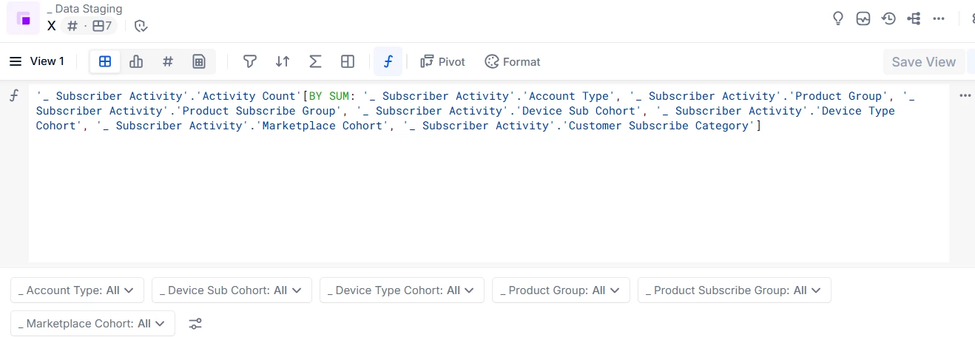Open the View 1 hamburger menu
Image resolution: width=975 pixels, height=337 pixels.
click(16, 61)
